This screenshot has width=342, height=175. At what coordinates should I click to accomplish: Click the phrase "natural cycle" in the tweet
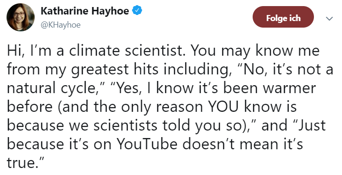[x=52, y=88]
